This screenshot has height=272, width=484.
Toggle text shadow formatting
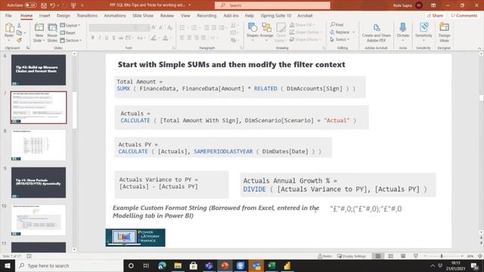pos(113,38)
